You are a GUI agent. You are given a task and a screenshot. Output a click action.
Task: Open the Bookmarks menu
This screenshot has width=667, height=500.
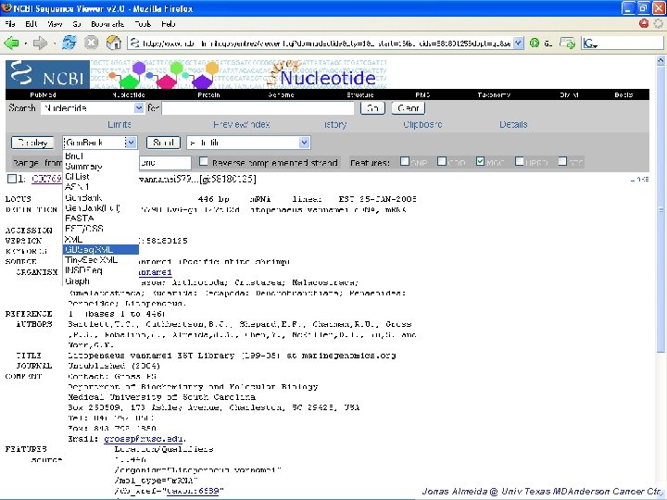(107, 24)
